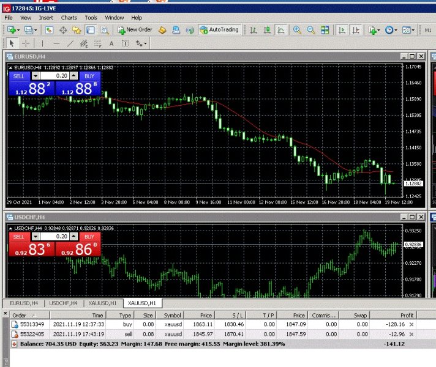Decrease EURUSD lot size with down arrow

35,76
